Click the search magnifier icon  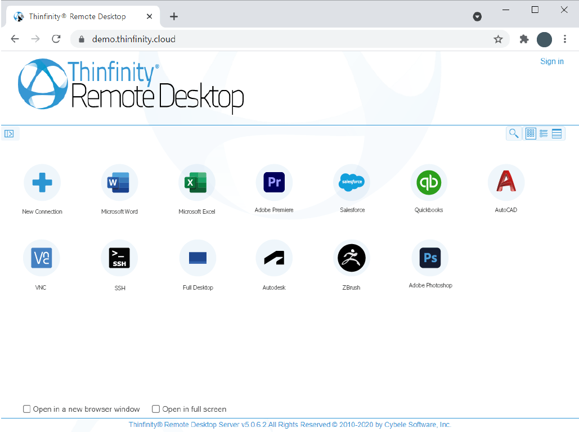point(514,133)
